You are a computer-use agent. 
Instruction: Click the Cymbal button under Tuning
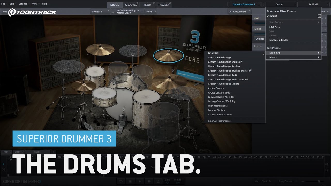click(x=259, y=39)
